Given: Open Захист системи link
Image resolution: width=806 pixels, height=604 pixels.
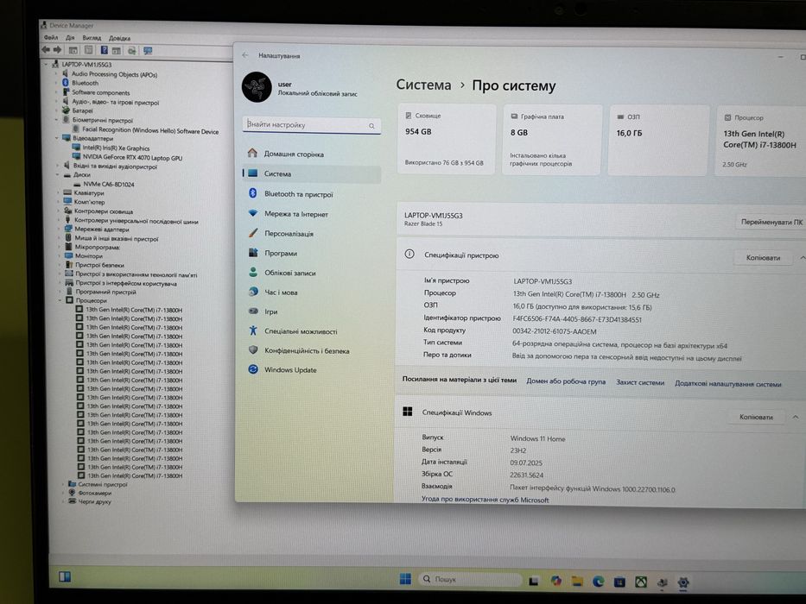Looking at the screenshot, I should coord(640,382).
